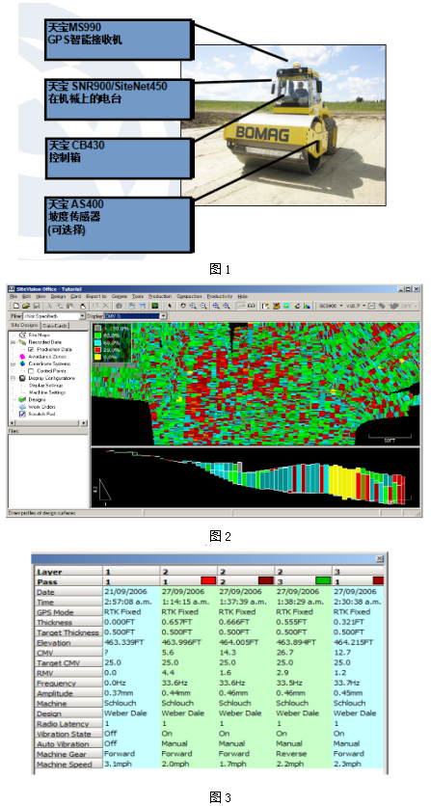Click the magenta Avoidance Zones icon
Viewport: 431px width, 806px height.
(22, 356)
